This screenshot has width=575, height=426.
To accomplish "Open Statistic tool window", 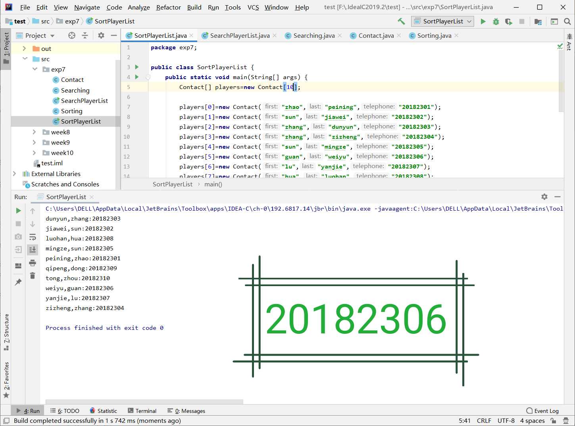I will point(103,411).
